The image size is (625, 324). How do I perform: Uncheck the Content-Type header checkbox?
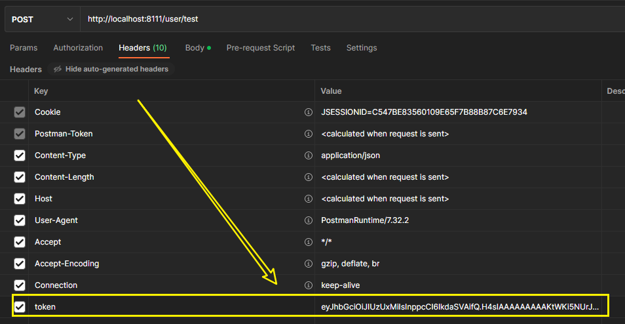pyautogui.click(x=20, y=155)
